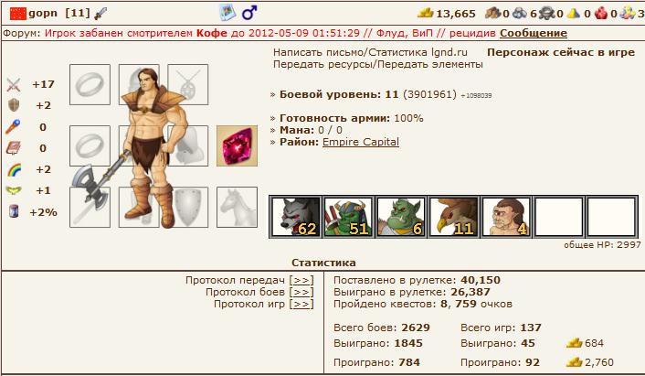The width and height of the screenshot is (645, 376).
Task: Click the shield equipment slot
Action: click(x=188, y=207)
